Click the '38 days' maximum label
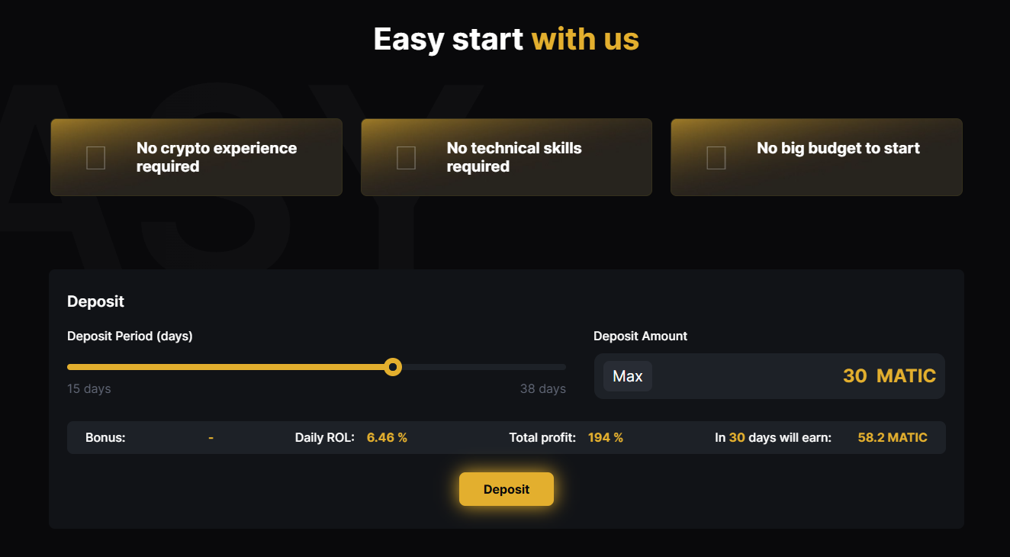The height and width of the screenshot is (557, 1010). (x=543, y=388)
